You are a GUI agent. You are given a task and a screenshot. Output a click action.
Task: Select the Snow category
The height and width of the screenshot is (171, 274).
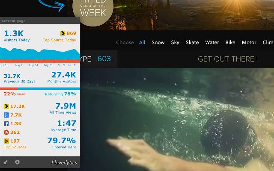point(158,42)
